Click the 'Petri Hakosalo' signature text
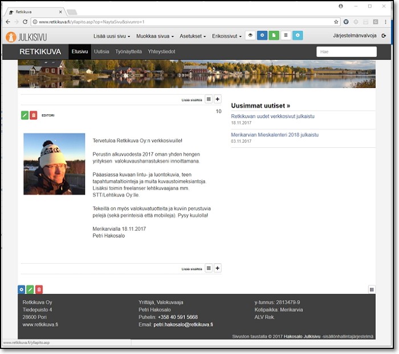Viewport: 399px width, 354px height. point(109,236)
